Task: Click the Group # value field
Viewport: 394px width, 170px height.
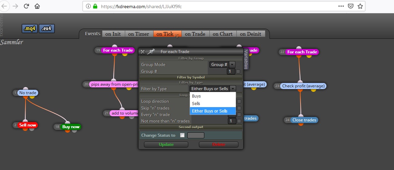Action: [x=231, y=71]
